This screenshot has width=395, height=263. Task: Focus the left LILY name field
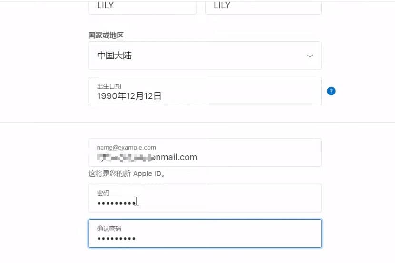click(142, 7)
